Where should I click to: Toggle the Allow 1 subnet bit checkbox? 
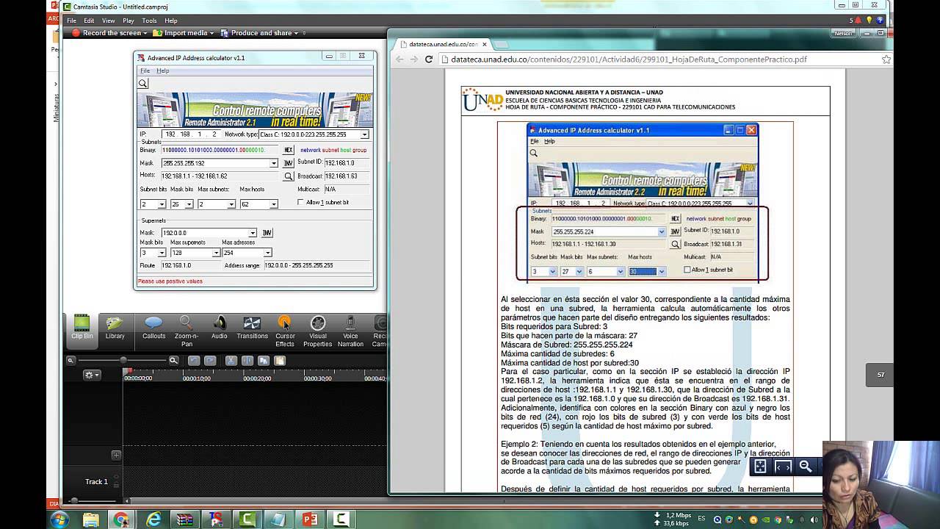point(300,202)
